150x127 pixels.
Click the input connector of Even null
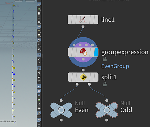pyautogui.click(x=61, y=100)
